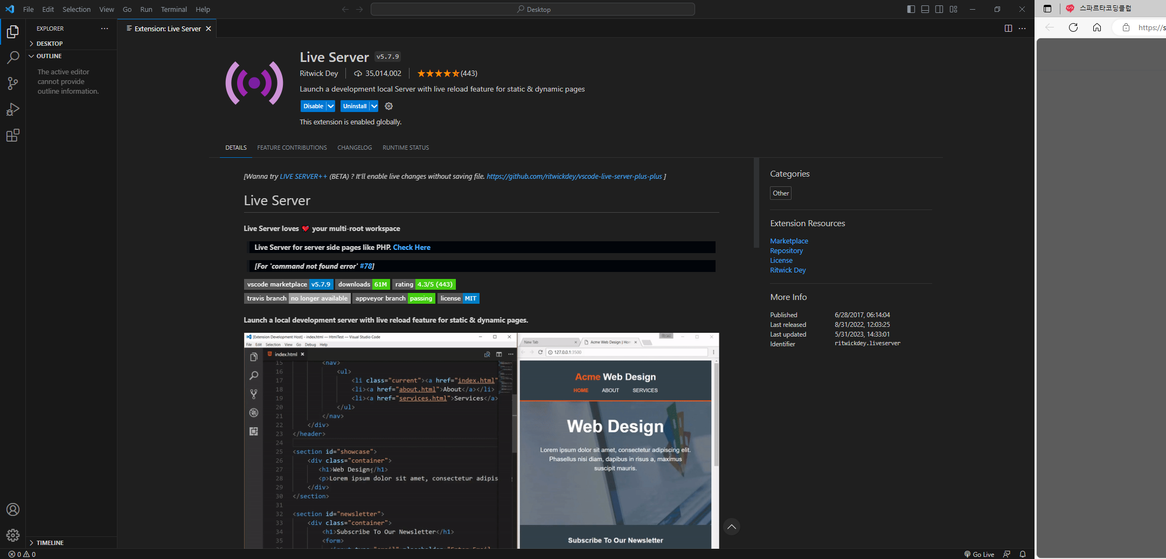
Task: Open the vscode-live-server-plus-plus GitHub link
Action: click(574, 177)
